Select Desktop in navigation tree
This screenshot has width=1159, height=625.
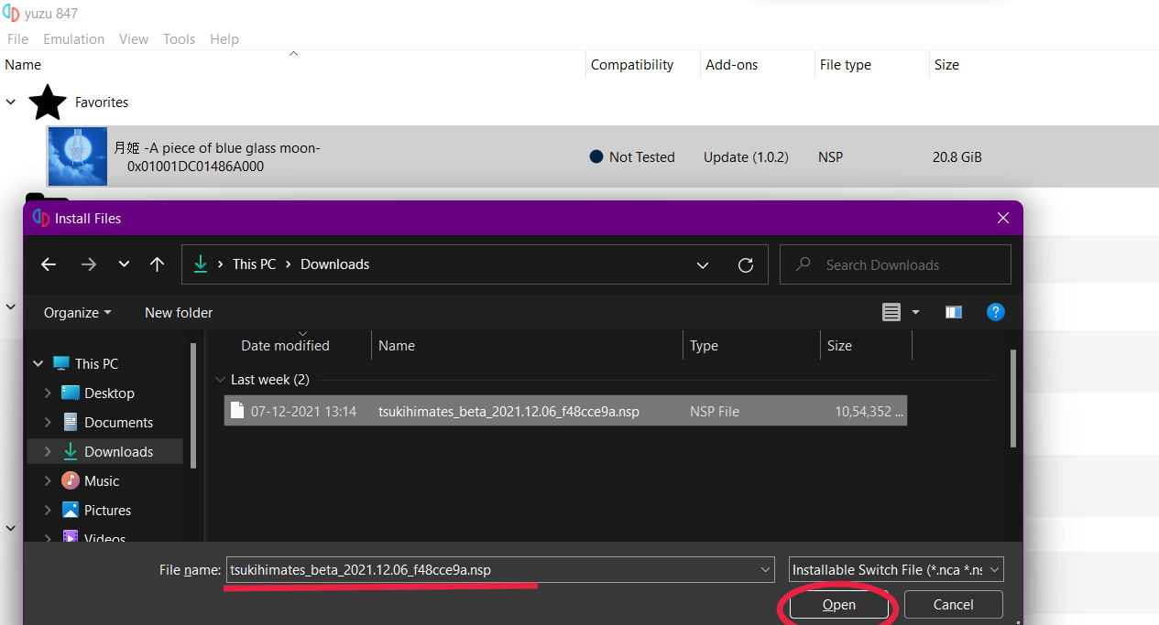click(109, 393)
